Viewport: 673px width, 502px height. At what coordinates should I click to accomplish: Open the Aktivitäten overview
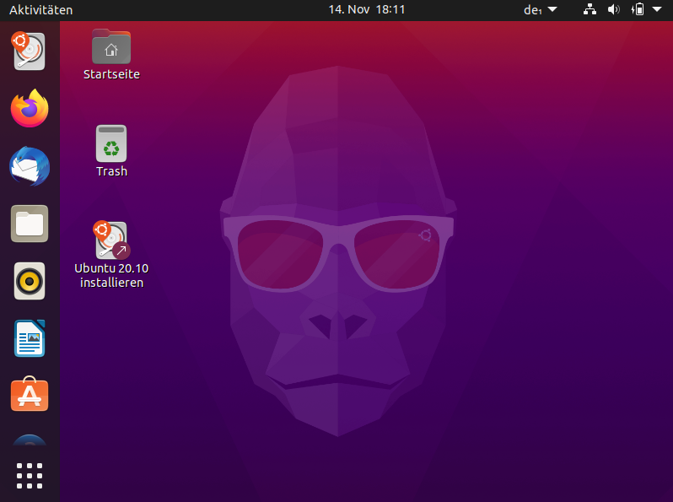(x=41, y=10)
